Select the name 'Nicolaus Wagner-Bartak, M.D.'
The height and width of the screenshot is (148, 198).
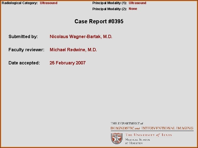pyautogui.click(x=81, y=36)
